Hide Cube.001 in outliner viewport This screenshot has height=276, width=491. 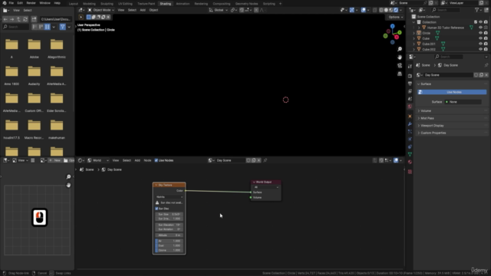480,44
